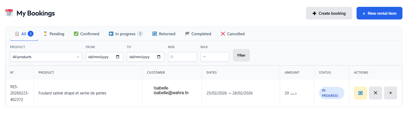This screenshot has width=409, height=131.
Task: Apply filters with the Filter button
Action: [x=241, y=55]
